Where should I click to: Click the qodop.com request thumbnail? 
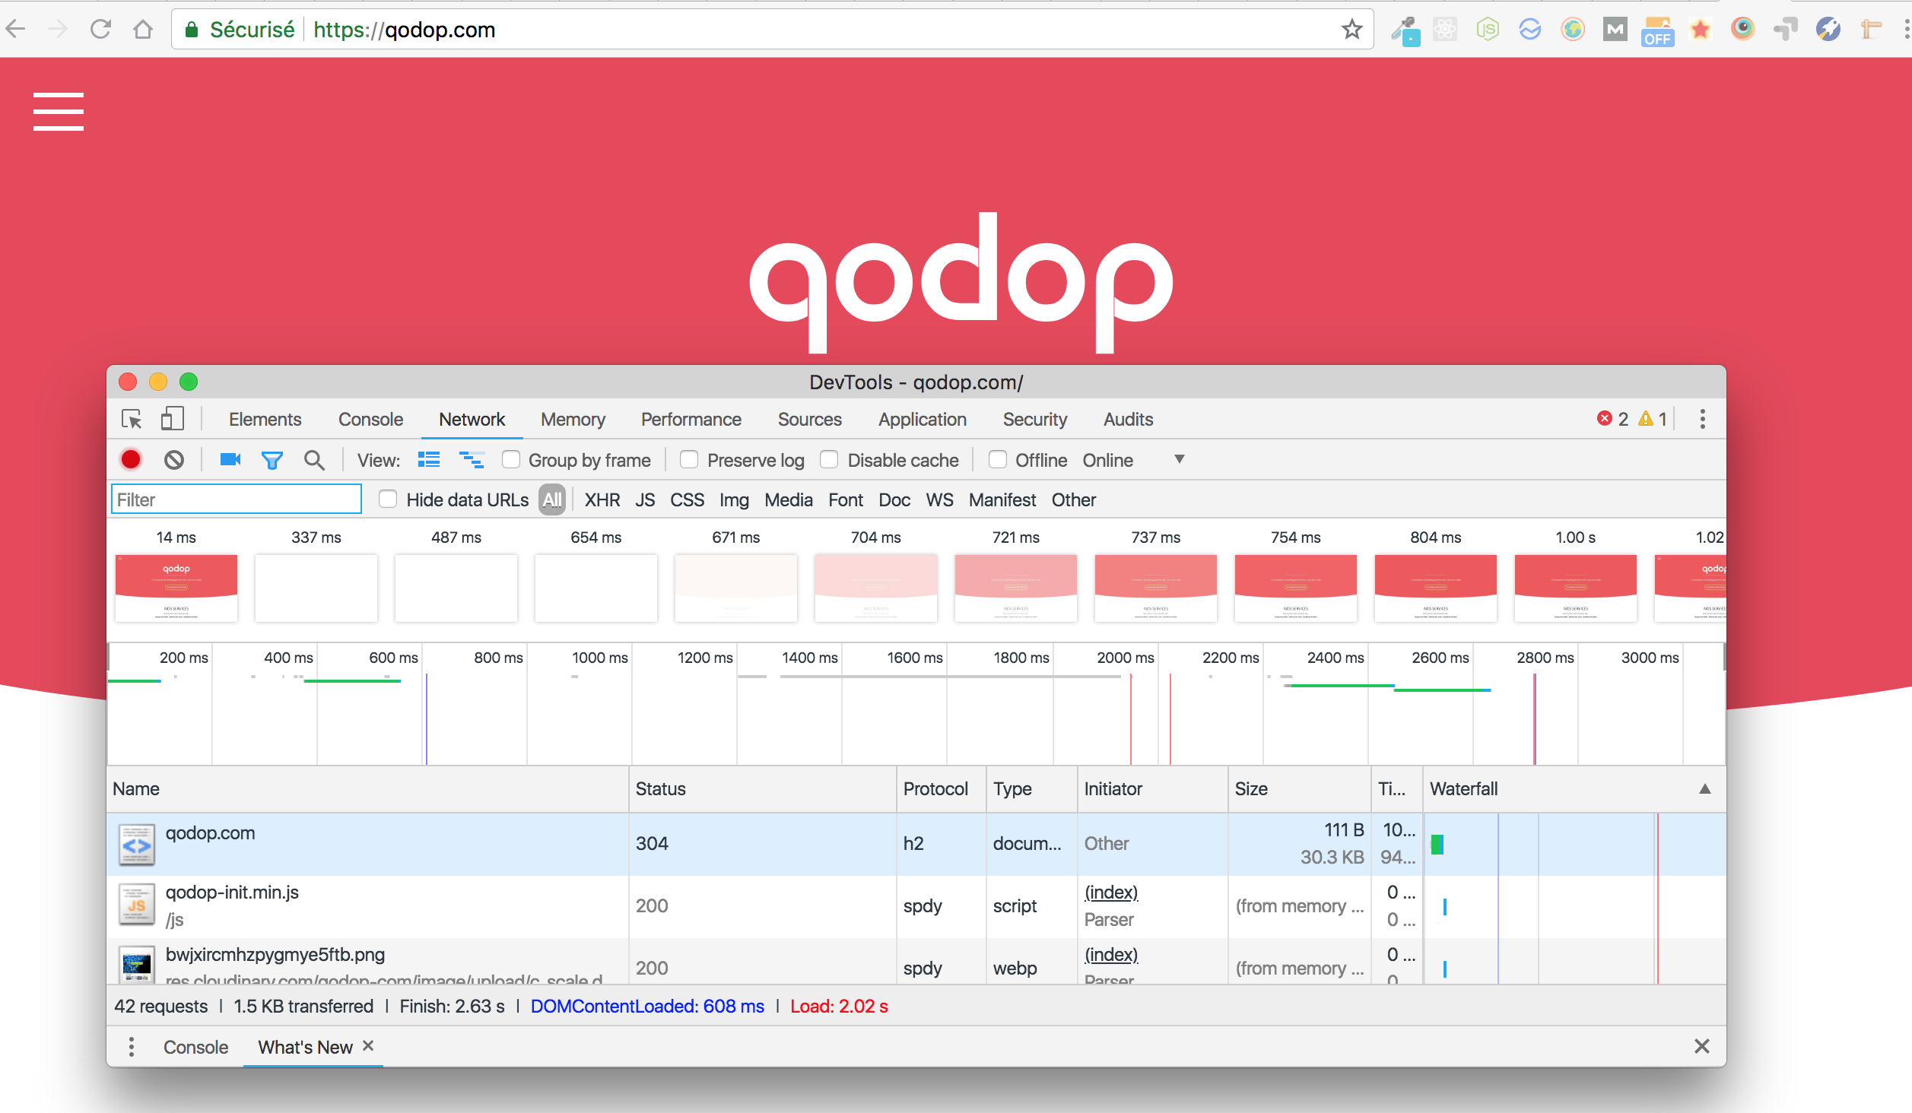click(135, 844)
